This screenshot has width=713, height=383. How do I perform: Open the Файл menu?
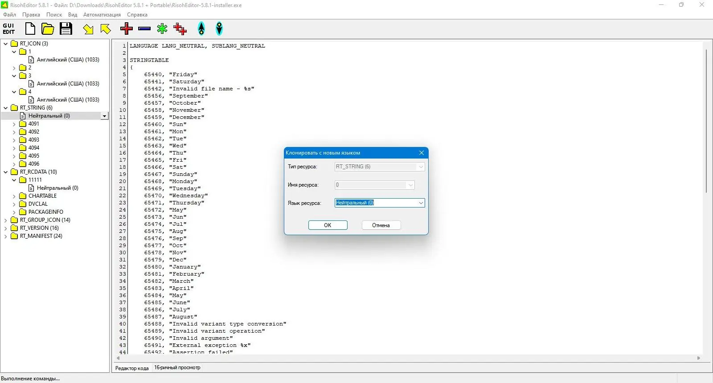pos(10,15)
